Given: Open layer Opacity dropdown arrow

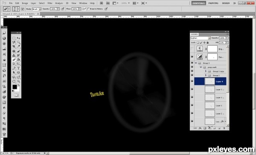Looking at the screenshot, I should pos(227,38).
